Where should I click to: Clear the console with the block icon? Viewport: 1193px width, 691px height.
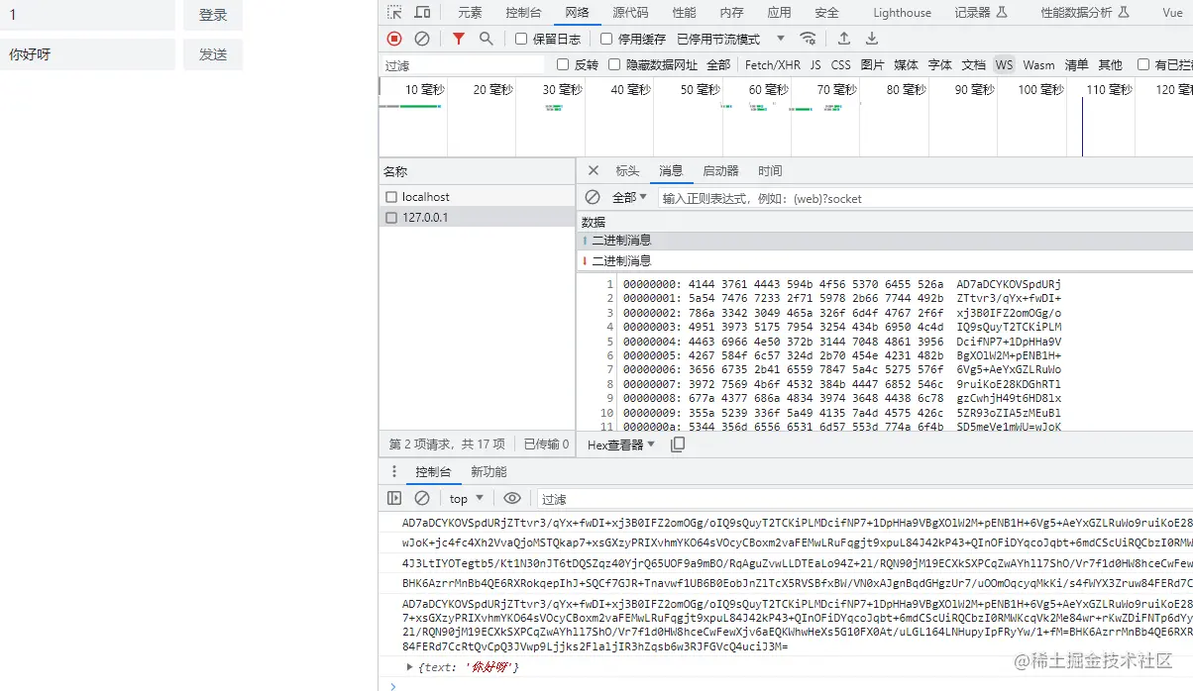(422, 498)
